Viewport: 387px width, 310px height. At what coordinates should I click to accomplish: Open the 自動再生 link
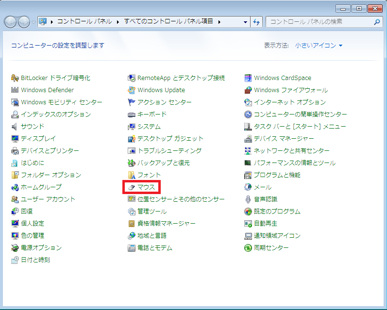click(x=265, y=224)
